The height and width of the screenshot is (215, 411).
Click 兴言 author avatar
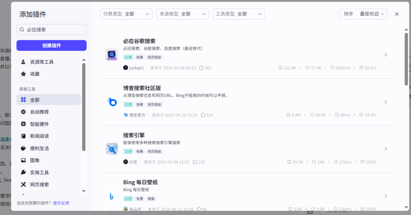tap(126, 162)
